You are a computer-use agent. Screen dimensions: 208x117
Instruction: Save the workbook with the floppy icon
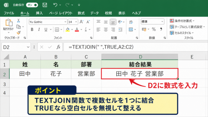pos(45,5)
